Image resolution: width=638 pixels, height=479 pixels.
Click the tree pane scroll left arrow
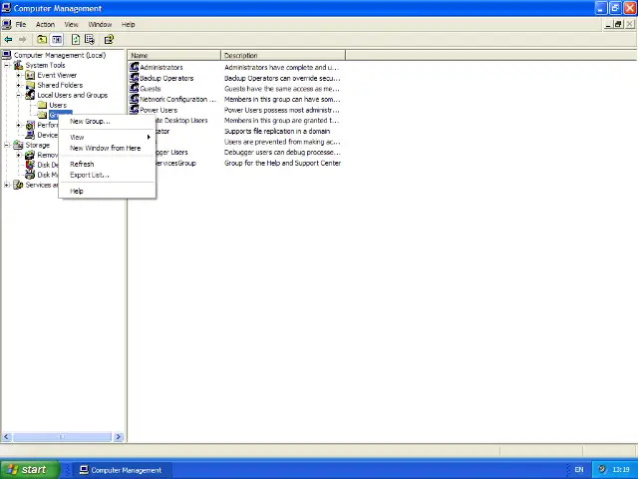coord(6,437)
